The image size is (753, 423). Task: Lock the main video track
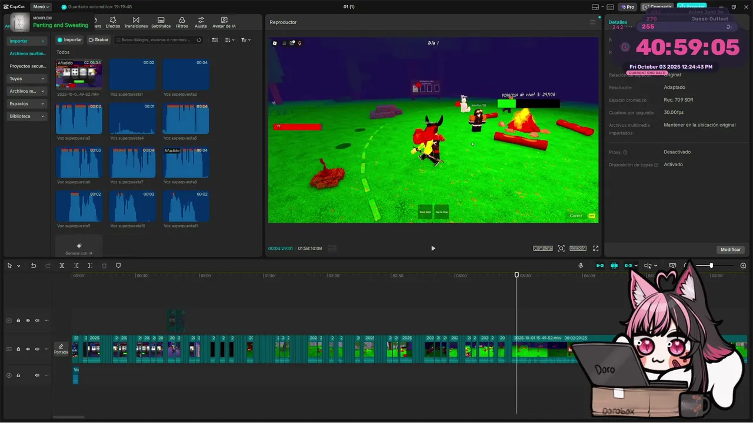[x=18, y=349]
